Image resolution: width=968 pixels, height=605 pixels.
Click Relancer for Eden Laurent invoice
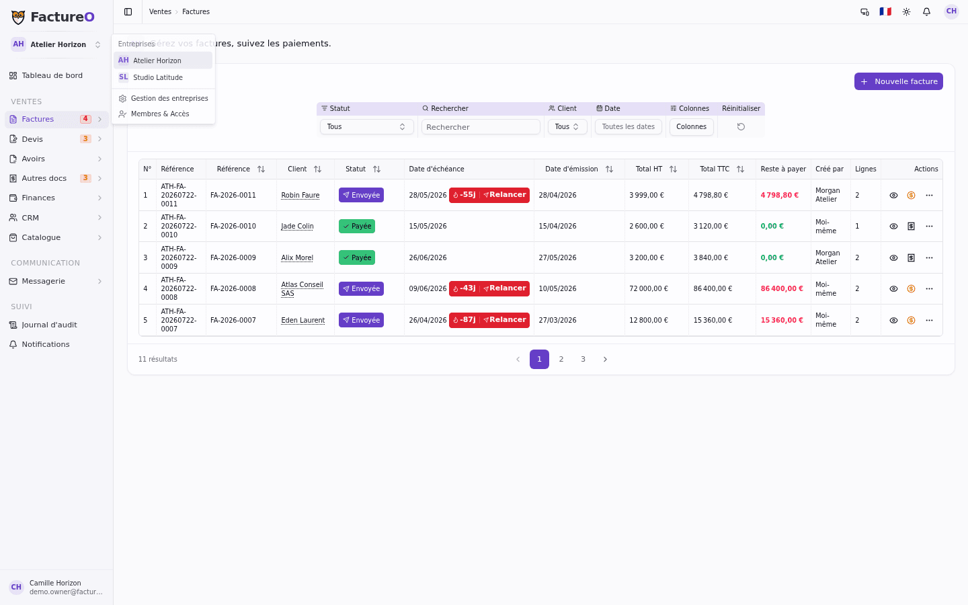[505, 320]
